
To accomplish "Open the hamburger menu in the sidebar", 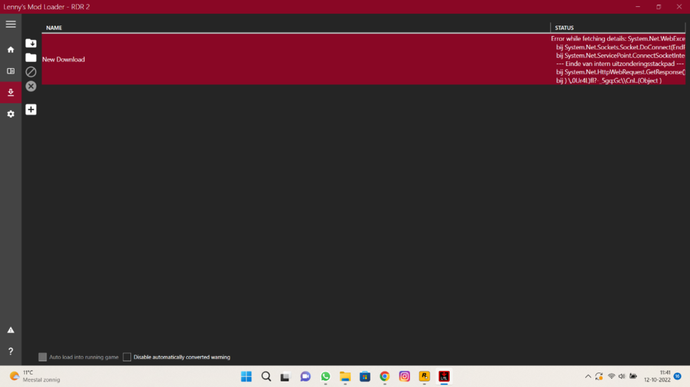I will [10, 24].
